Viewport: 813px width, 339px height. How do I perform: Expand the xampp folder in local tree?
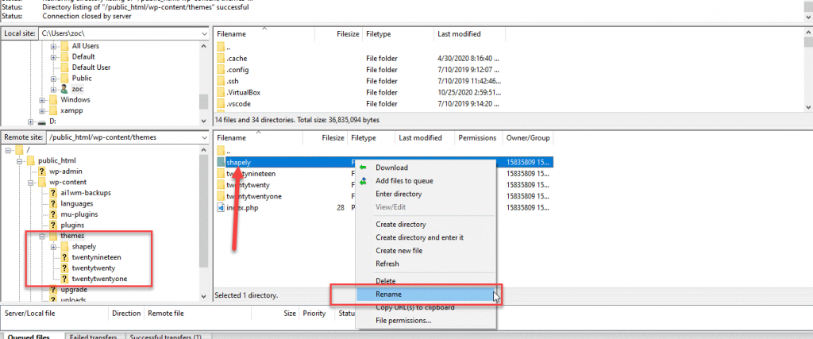point(42,111)
